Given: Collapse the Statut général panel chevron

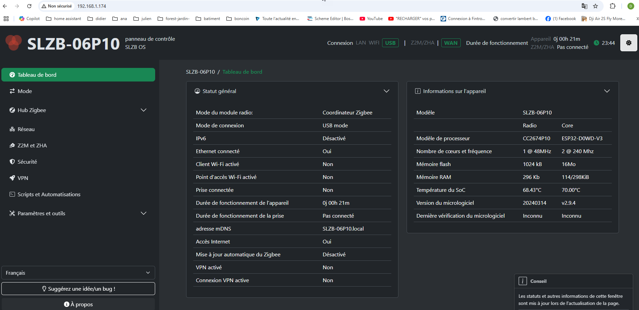Looking at the screenshot, I should tap(387, 91).
